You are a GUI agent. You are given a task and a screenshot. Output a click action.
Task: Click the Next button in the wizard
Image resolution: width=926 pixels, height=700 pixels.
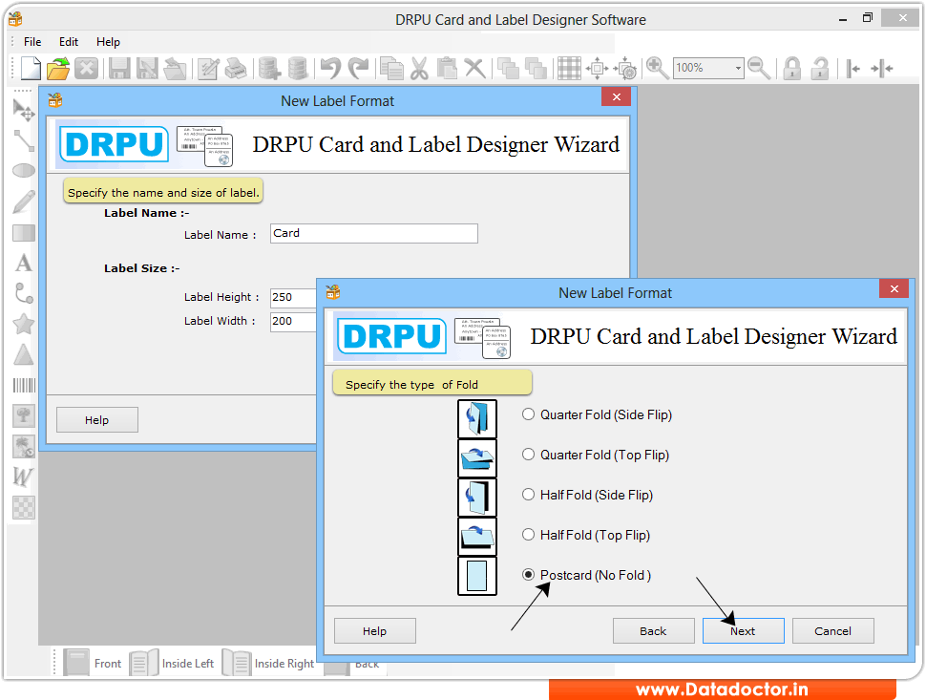743,630
